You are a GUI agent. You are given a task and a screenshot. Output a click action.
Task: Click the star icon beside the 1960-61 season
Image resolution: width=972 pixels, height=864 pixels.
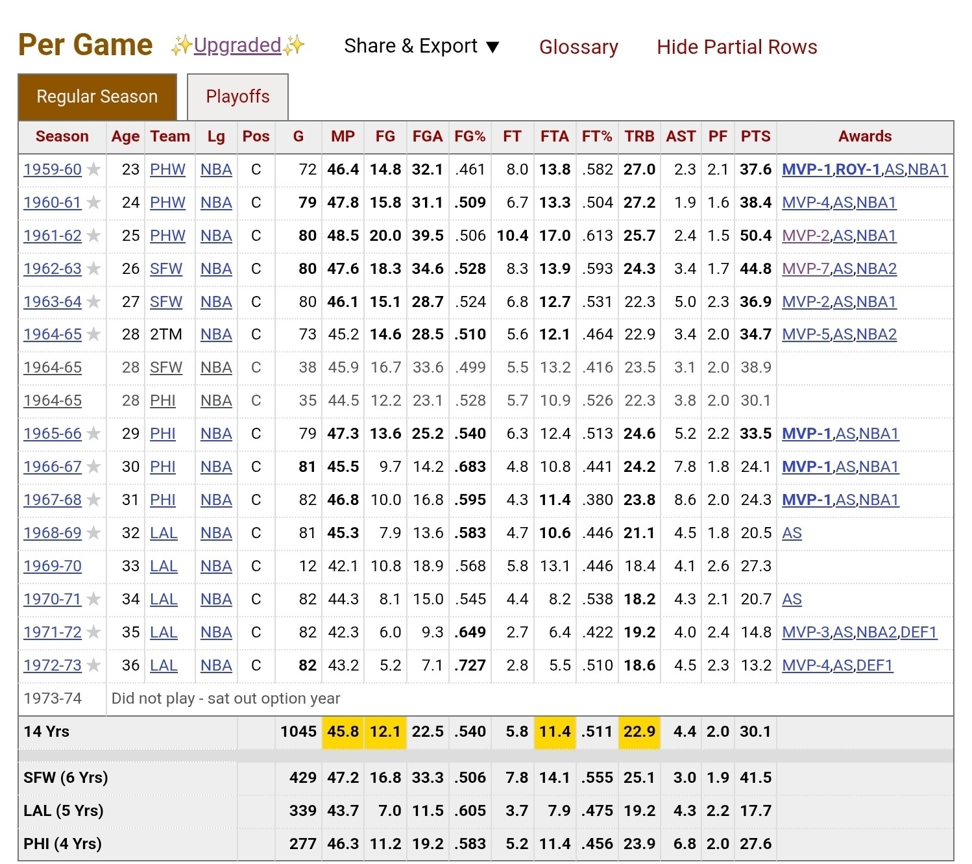point(94,203)
